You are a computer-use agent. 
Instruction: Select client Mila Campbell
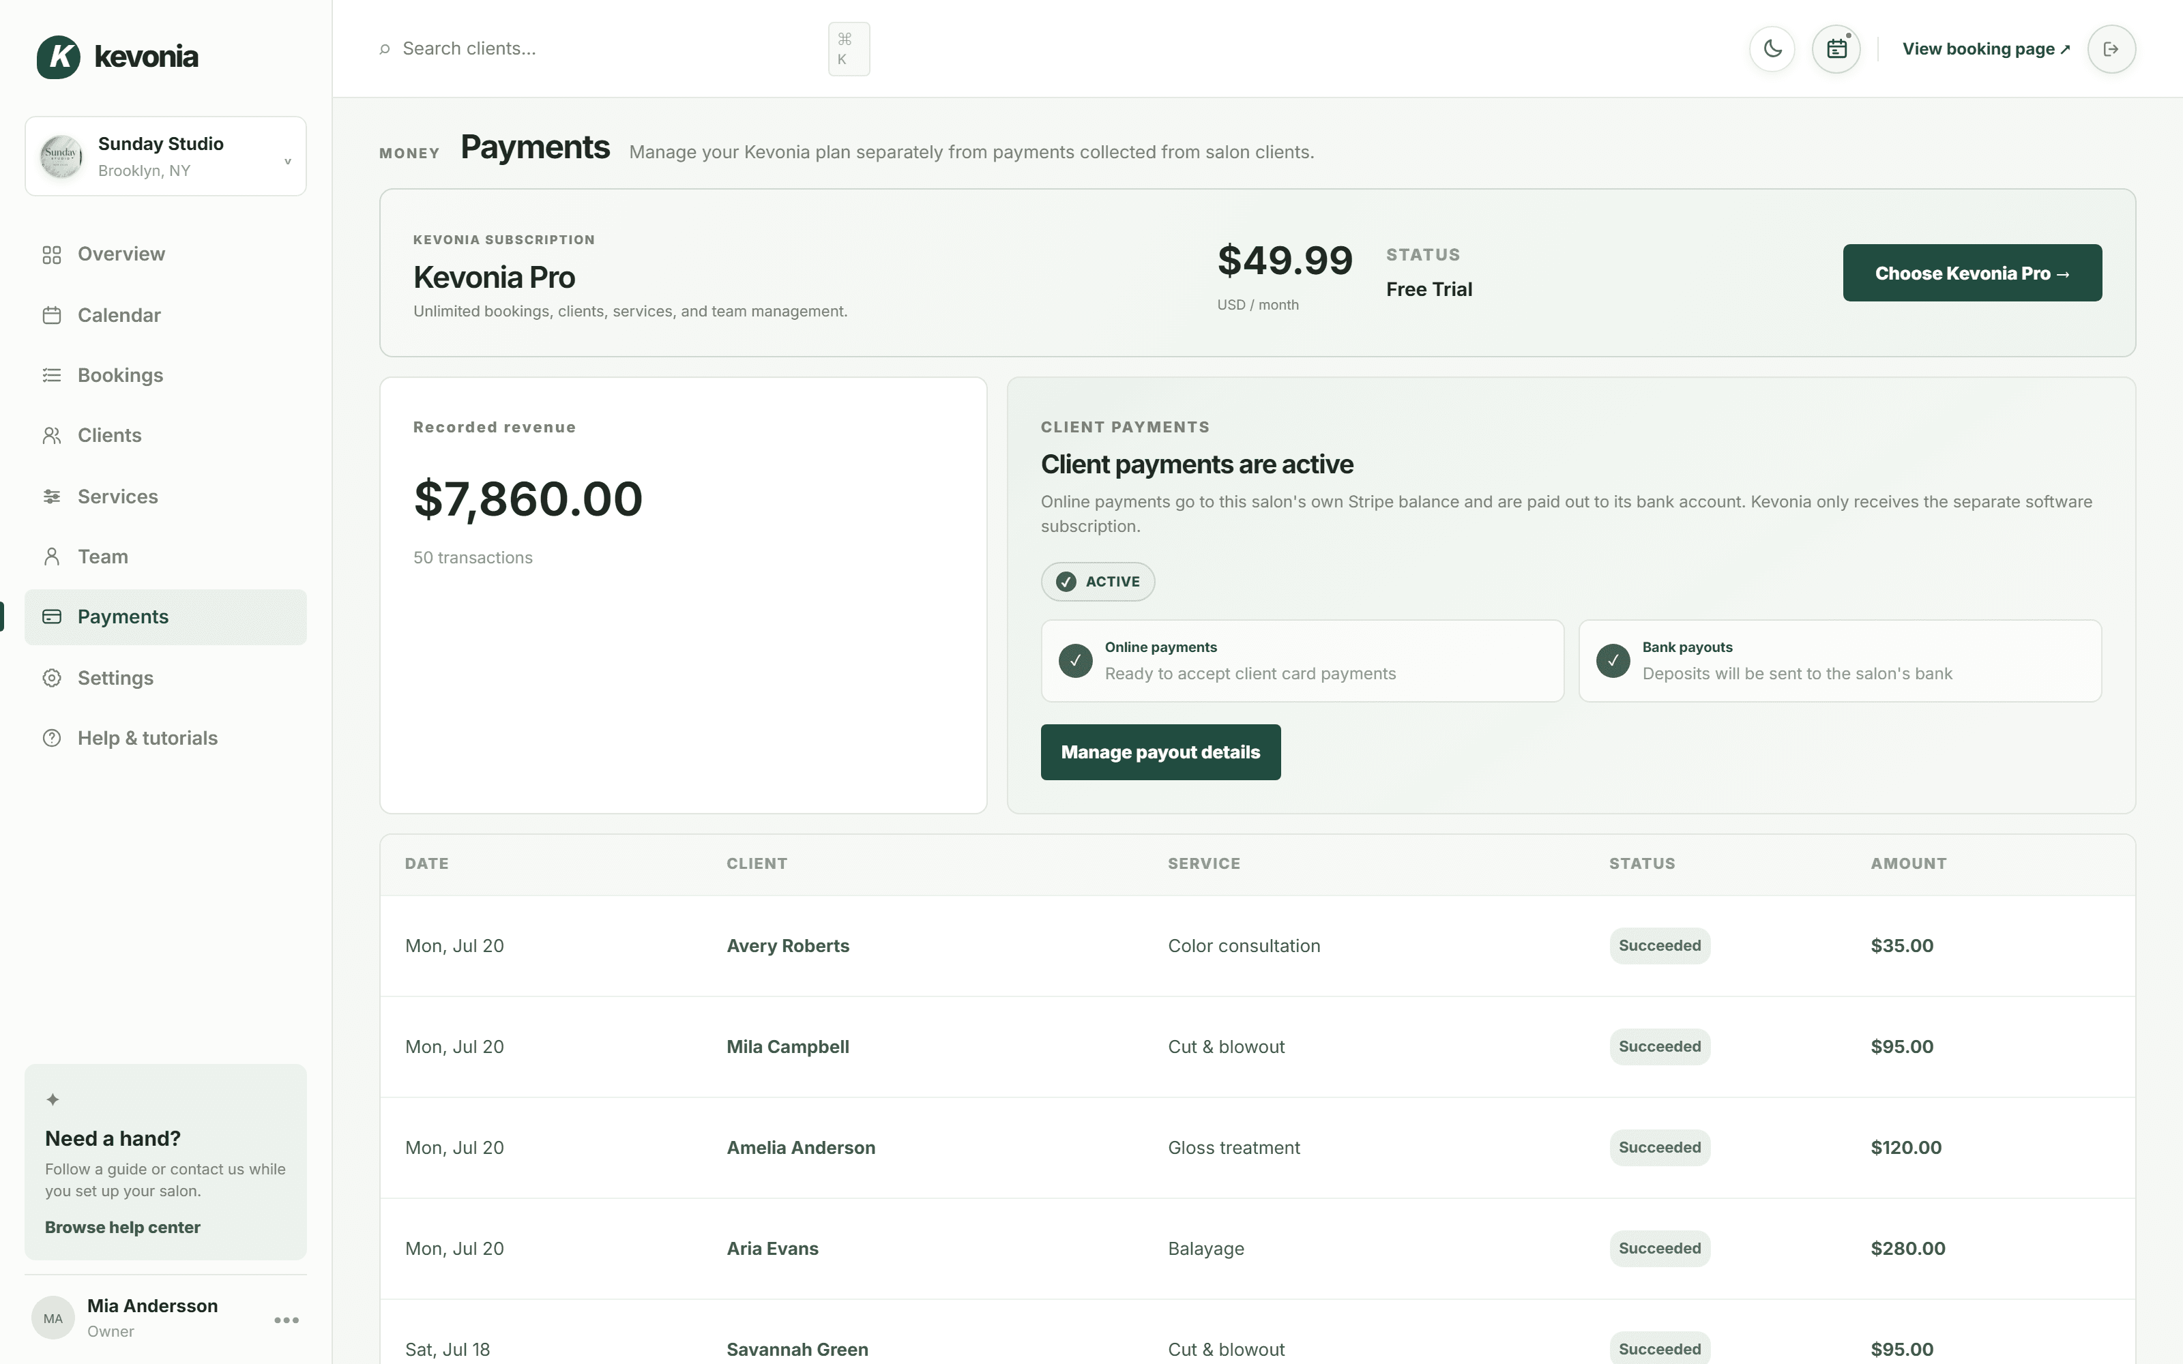787,1046
